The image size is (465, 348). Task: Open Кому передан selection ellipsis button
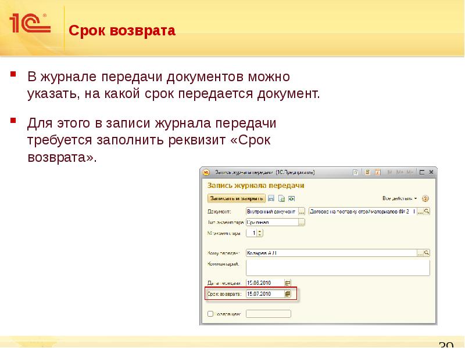point(419,253)
